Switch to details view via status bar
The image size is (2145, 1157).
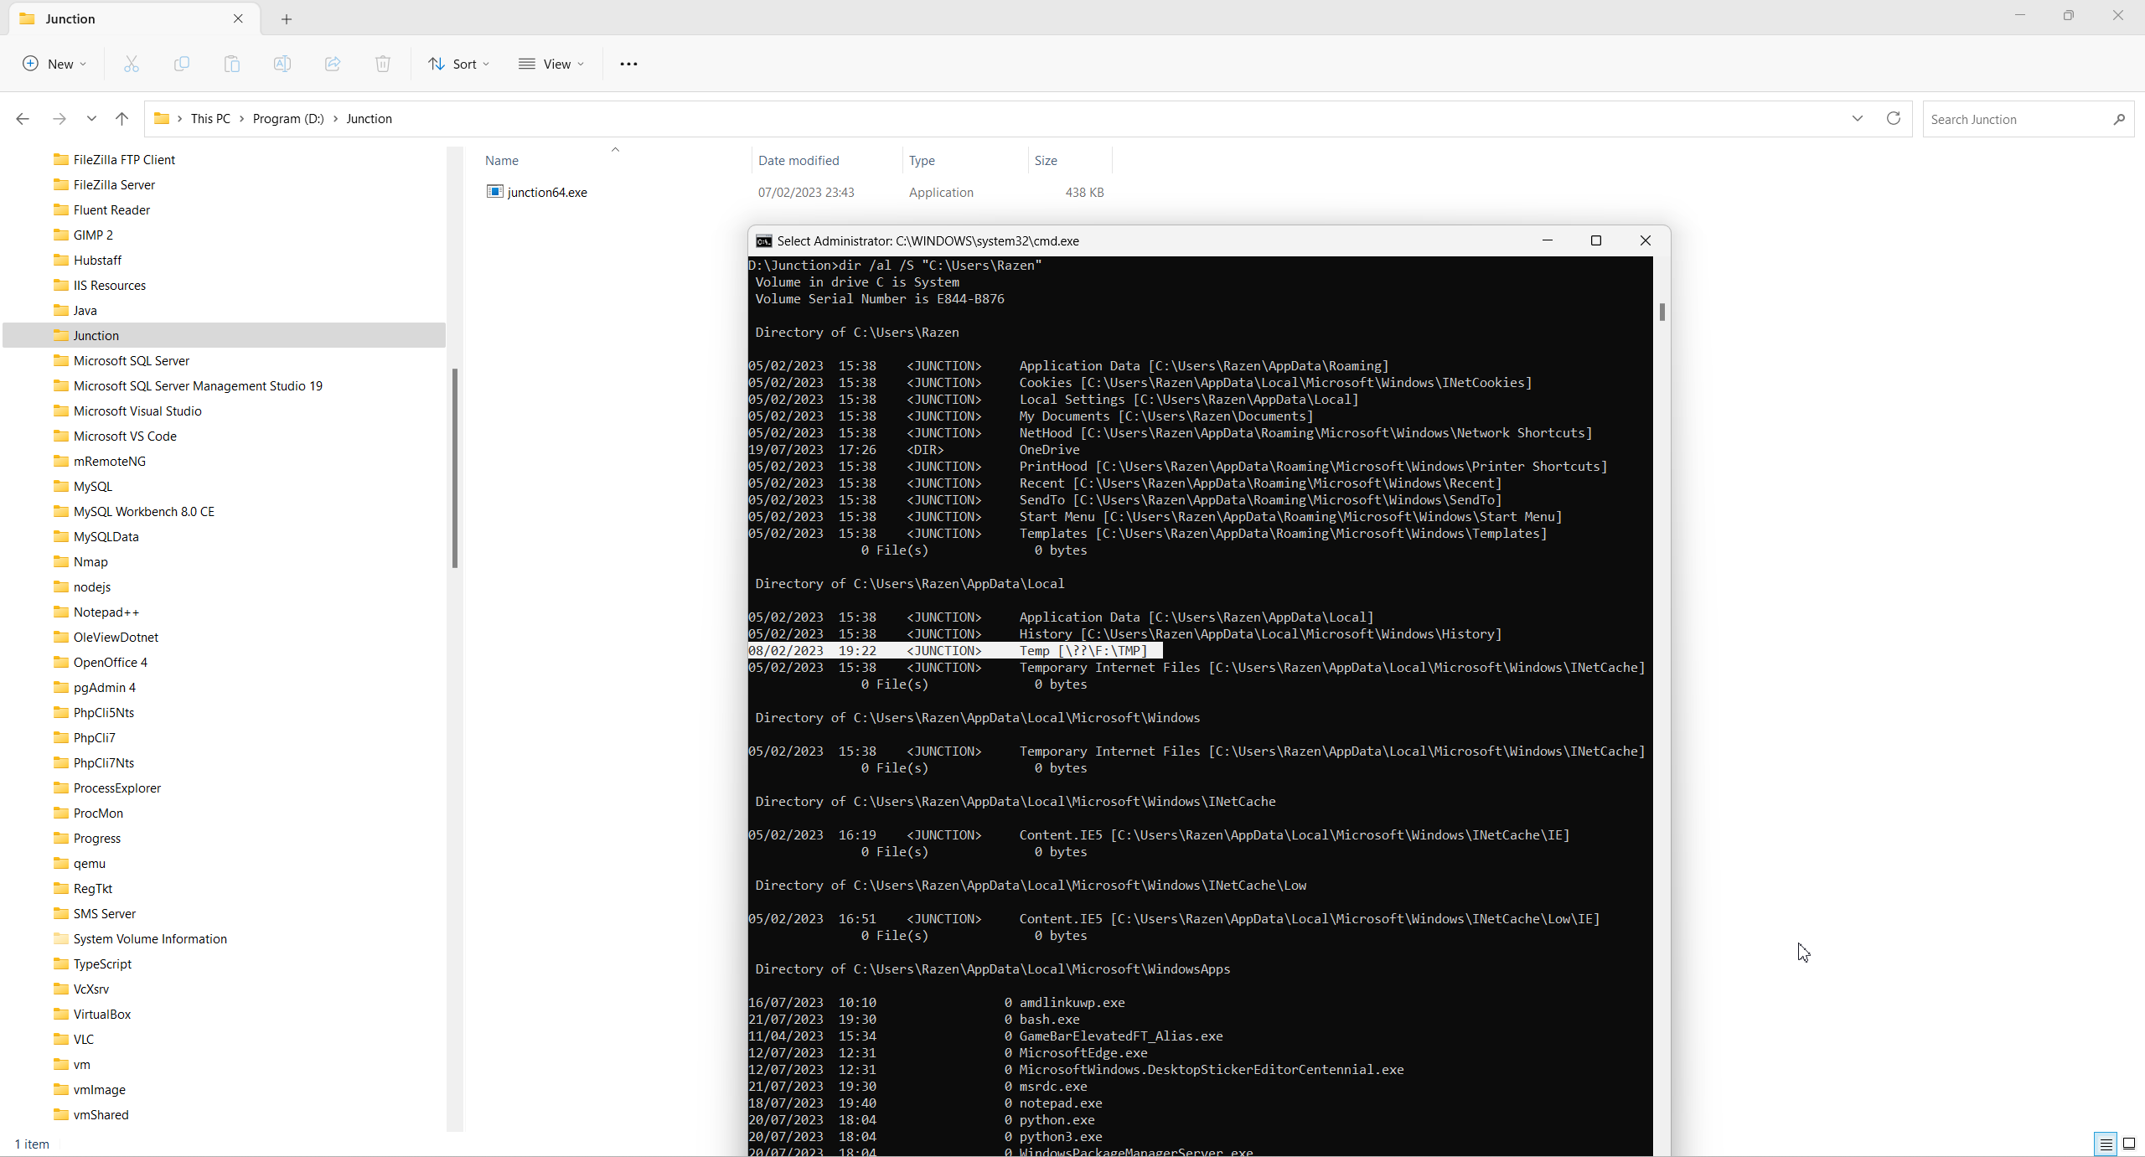pos(2104,1144)
